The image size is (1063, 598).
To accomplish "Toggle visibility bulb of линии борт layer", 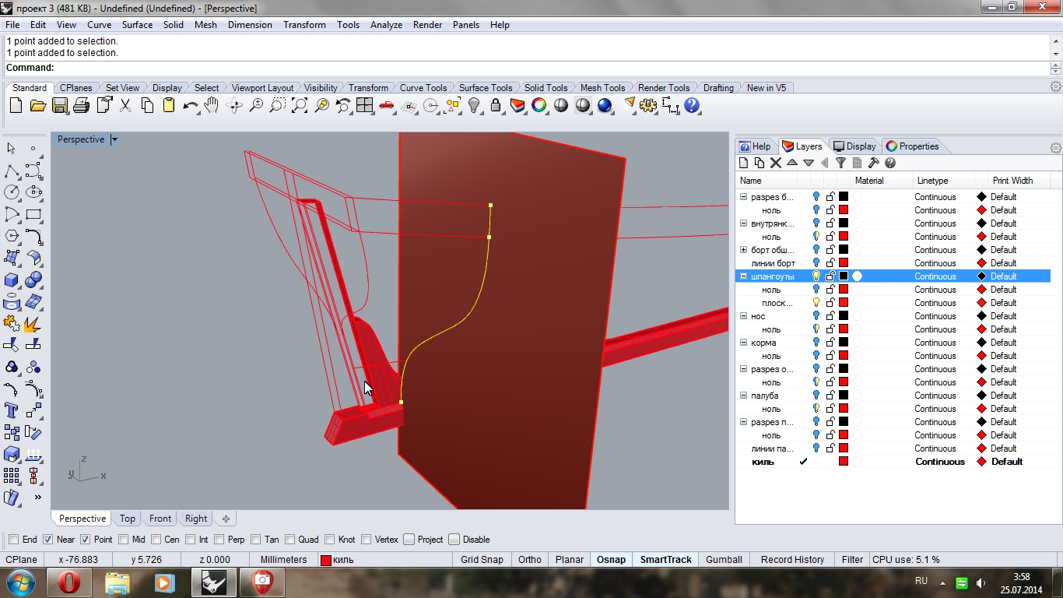I will (816, 263).
